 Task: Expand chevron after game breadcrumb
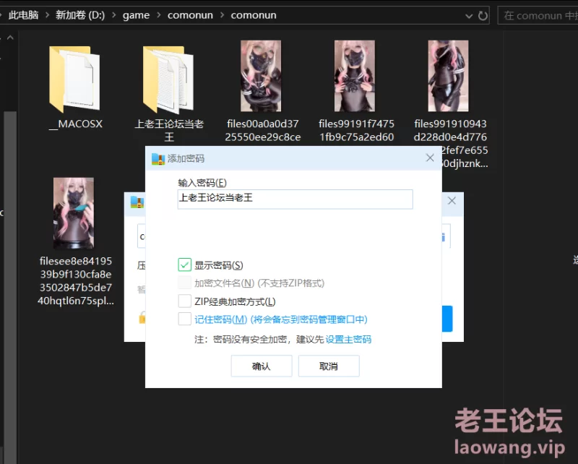[159, 15]
